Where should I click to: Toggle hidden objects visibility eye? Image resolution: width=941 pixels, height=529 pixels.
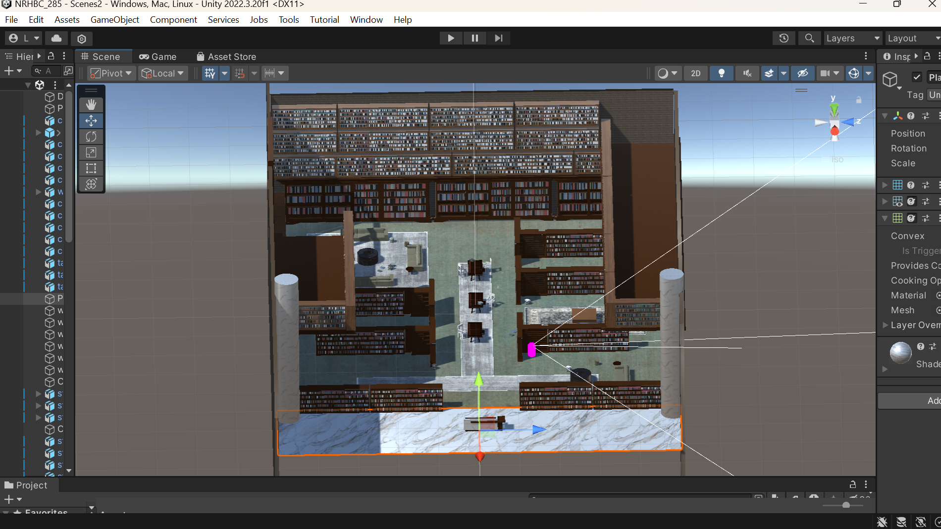pos(802,73)
